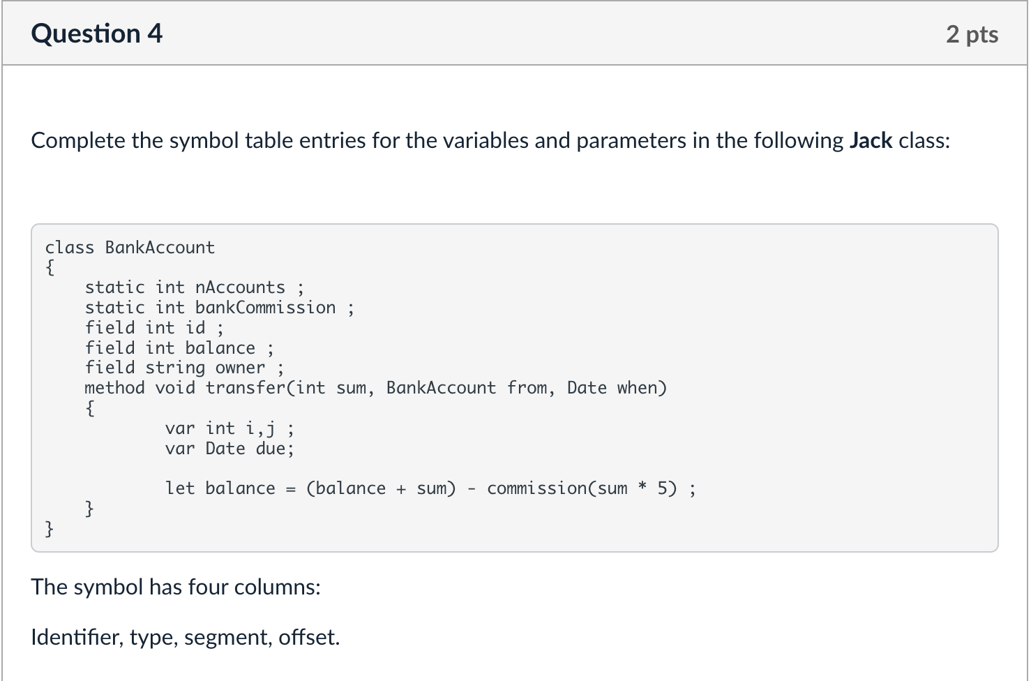This screenshot has height=681, width=1031.
Task: Click the var Date due line
Action: (x=229, y=449)
